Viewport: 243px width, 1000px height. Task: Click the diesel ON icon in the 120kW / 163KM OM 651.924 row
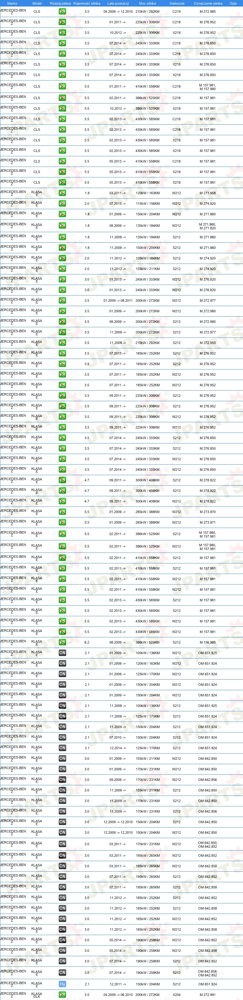62,663
